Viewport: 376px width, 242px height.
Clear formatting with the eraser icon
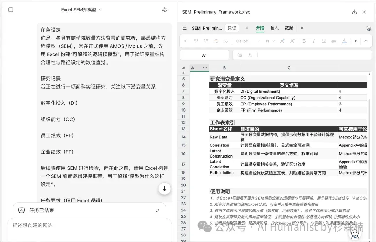226,41
